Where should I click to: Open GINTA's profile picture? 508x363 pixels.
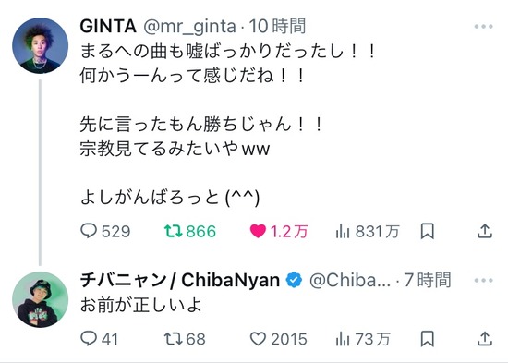click(x=40, y=45)
